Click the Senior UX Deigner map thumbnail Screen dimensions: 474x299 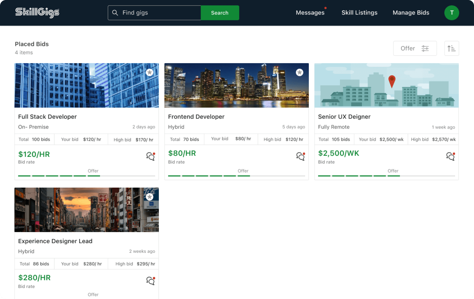(x=386, y=86)
